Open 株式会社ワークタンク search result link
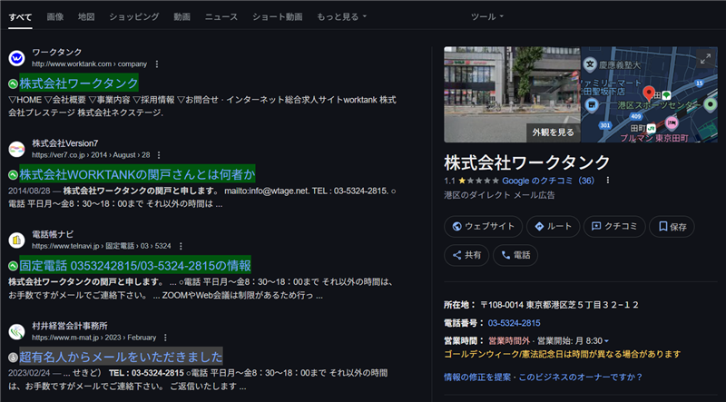This screenshot has width=726, height=402. point(79,83)
